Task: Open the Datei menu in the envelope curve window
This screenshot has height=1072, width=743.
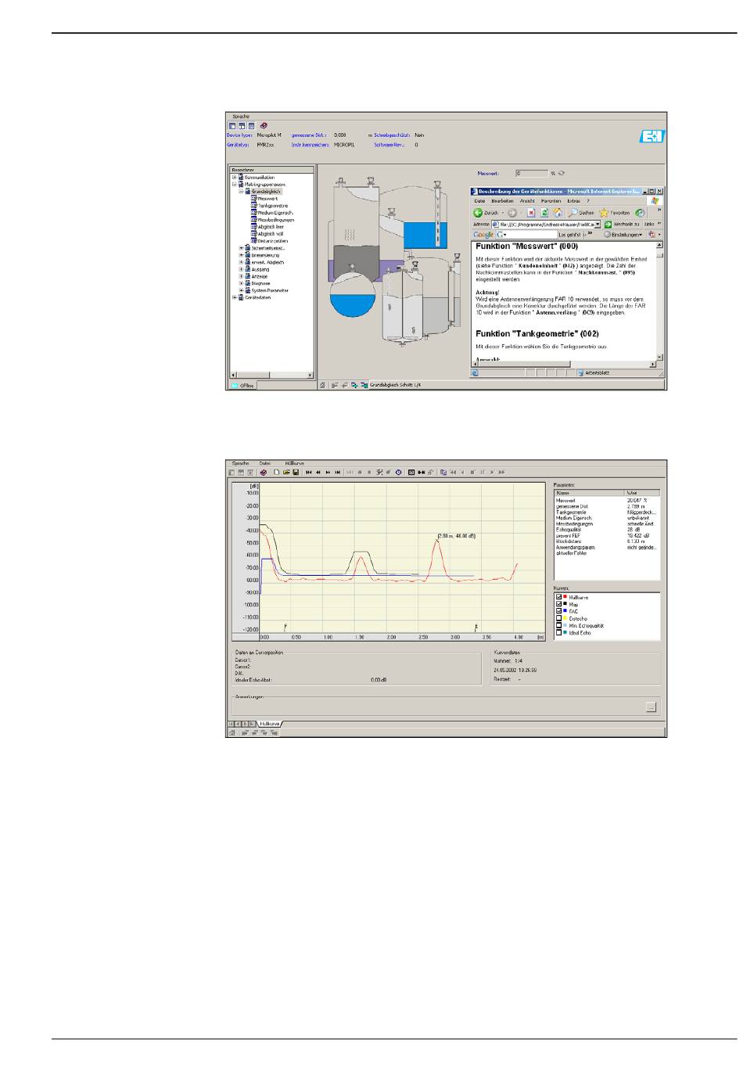Action: (264, 464)
